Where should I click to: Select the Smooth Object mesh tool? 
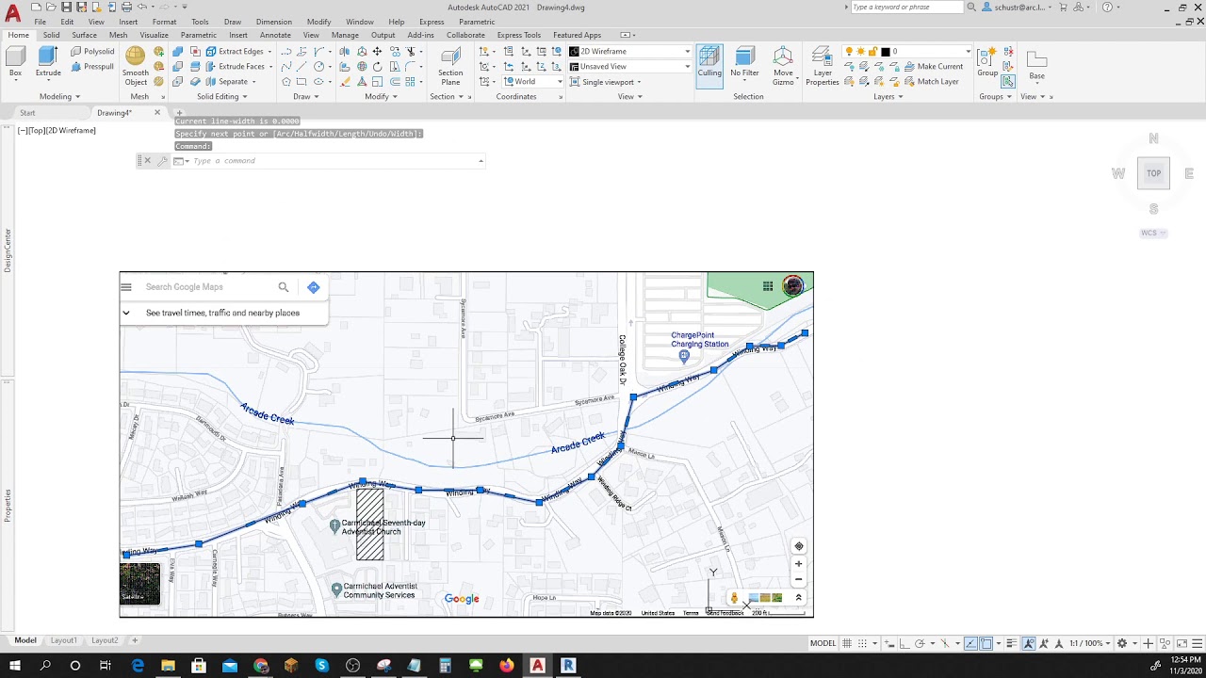[x=136, y=66]
